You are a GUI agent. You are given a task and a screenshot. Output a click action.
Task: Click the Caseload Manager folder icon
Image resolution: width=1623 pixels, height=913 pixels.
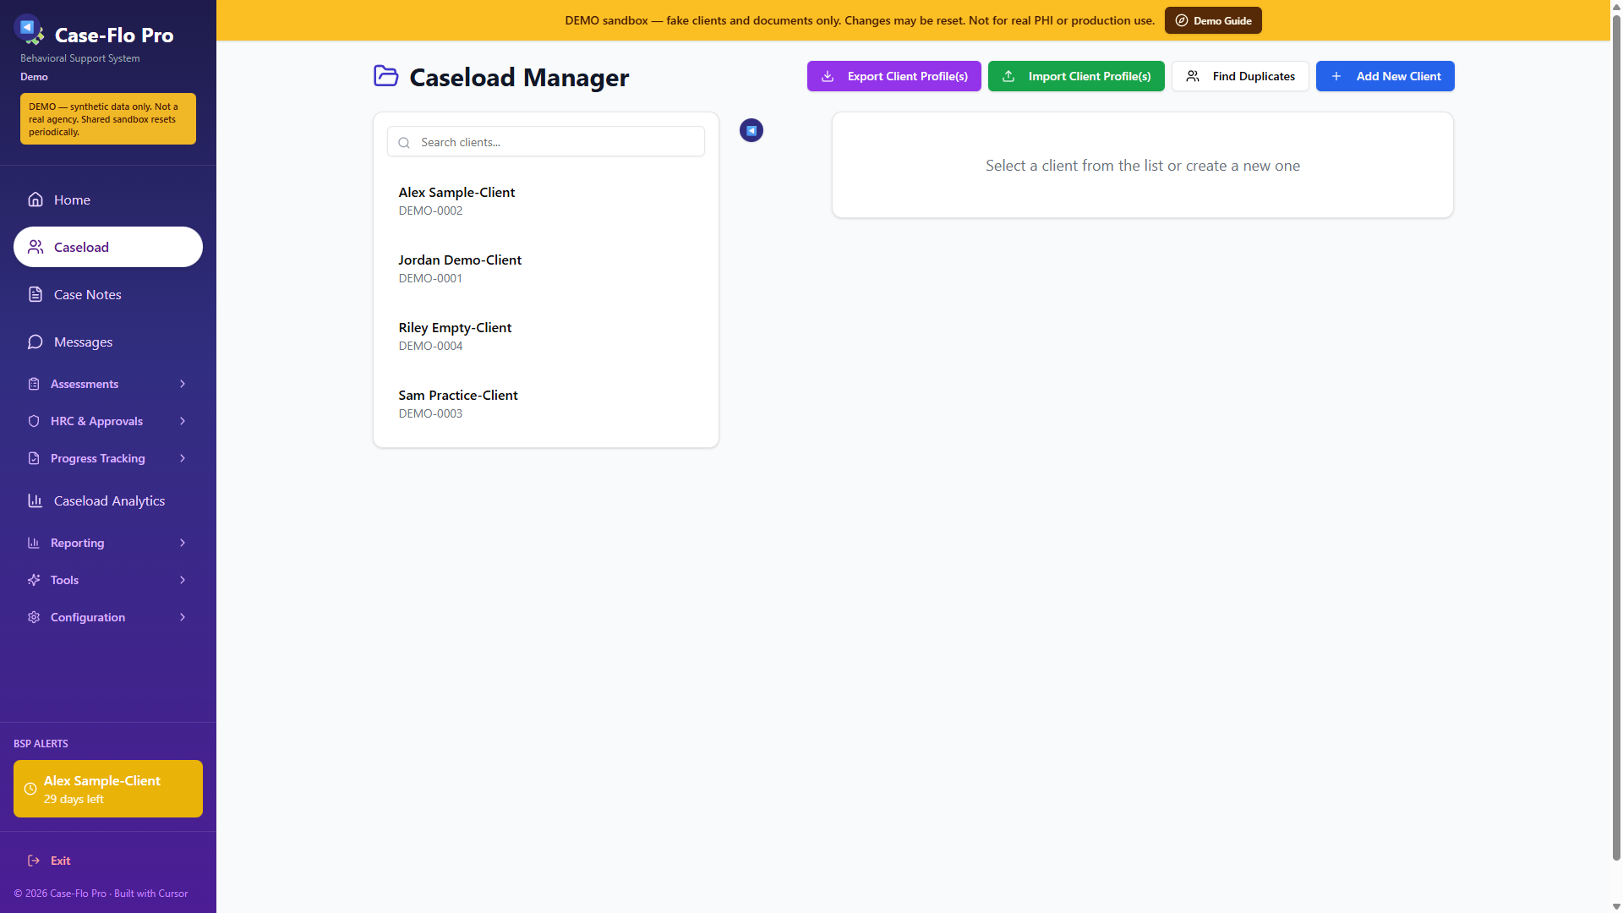[386, 76]
